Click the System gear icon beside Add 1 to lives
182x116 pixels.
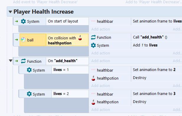[93, 45]
